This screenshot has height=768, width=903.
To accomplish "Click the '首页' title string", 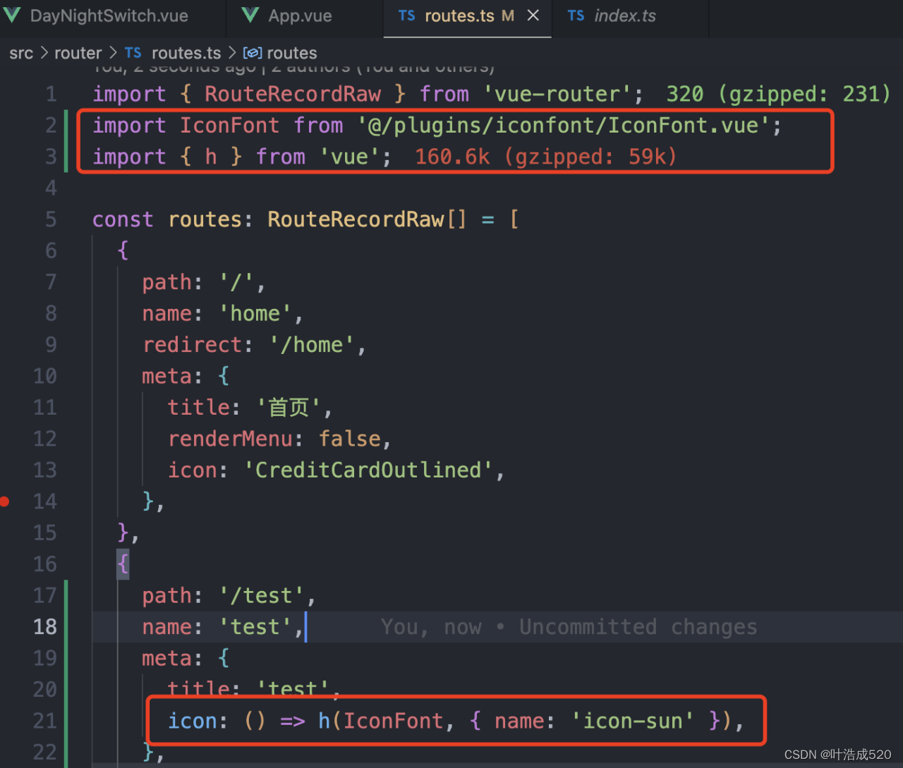I will [x=289, y=408].
